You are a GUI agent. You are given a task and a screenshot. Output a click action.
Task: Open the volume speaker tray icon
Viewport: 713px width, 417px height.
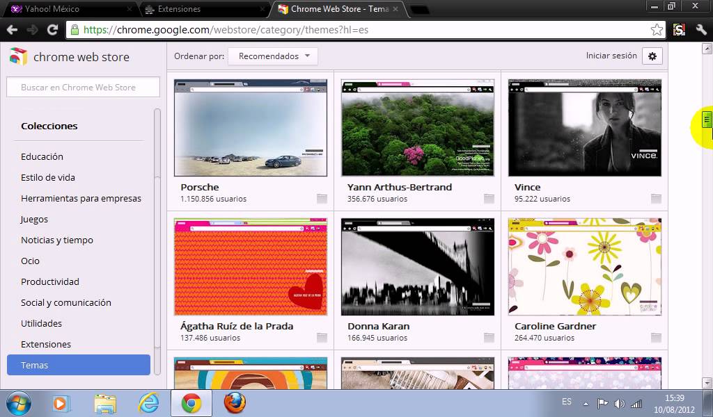(619, 403)
